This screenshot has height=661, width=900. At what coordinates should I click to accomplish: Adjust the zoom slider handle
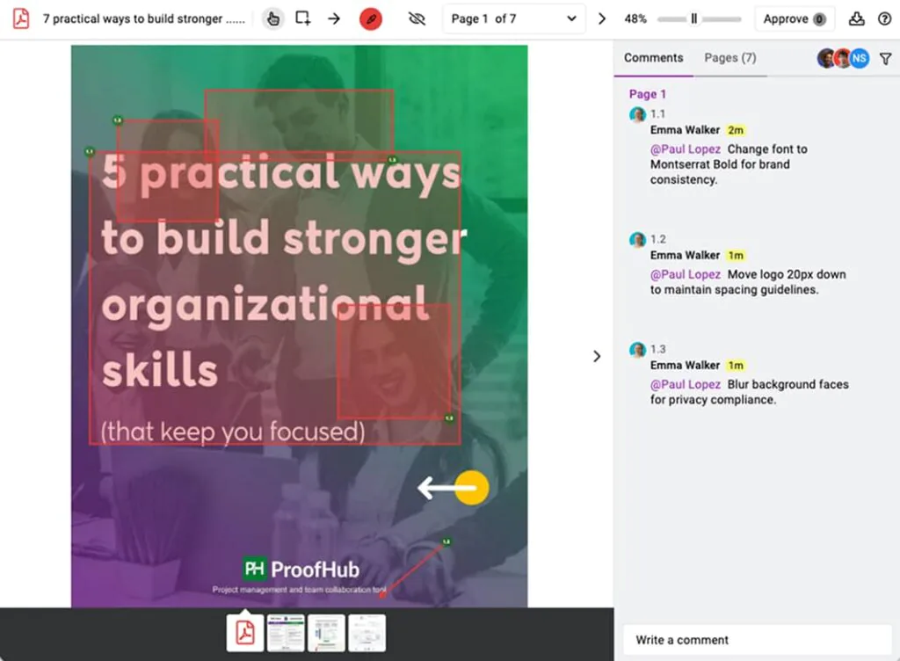click(693, 18)
